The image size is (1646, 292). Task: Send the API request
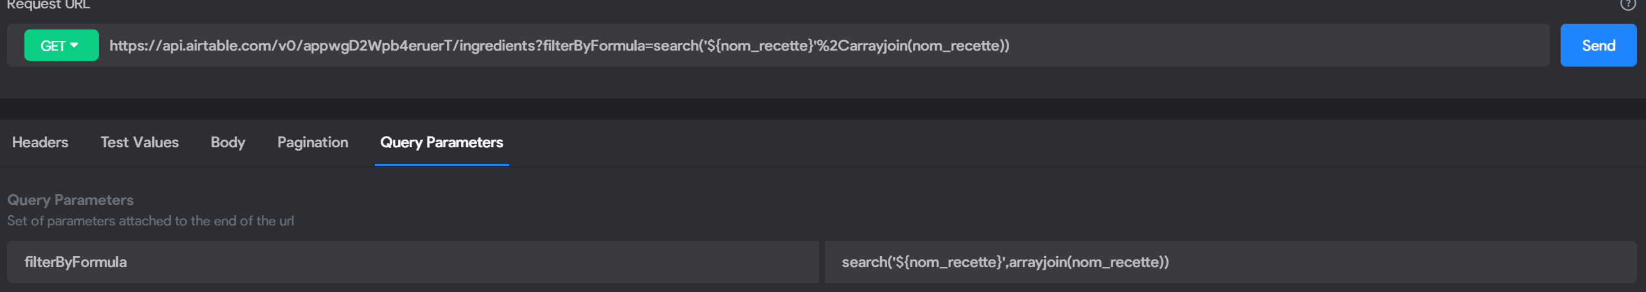pyautogui.click(x=1598, y=45)
